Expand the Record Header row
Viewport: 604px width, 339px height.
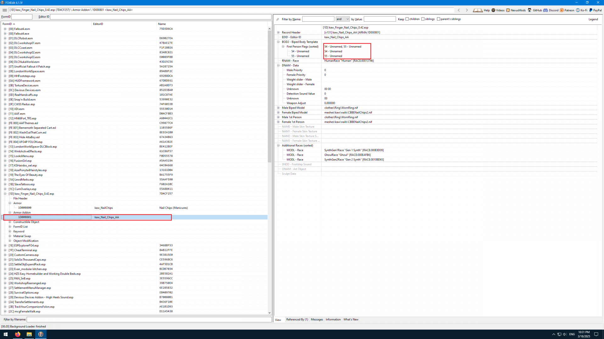pos(278,32)
